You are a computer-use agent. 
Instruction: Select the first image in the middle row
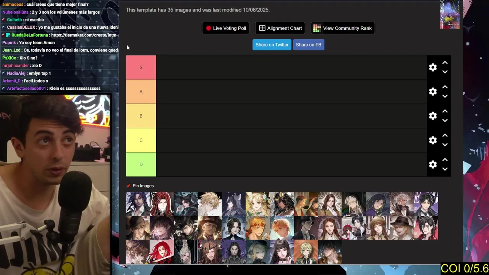(x=138, y=228)
